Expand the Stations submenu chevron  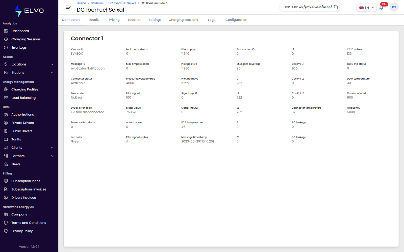(x=52, y=73)
